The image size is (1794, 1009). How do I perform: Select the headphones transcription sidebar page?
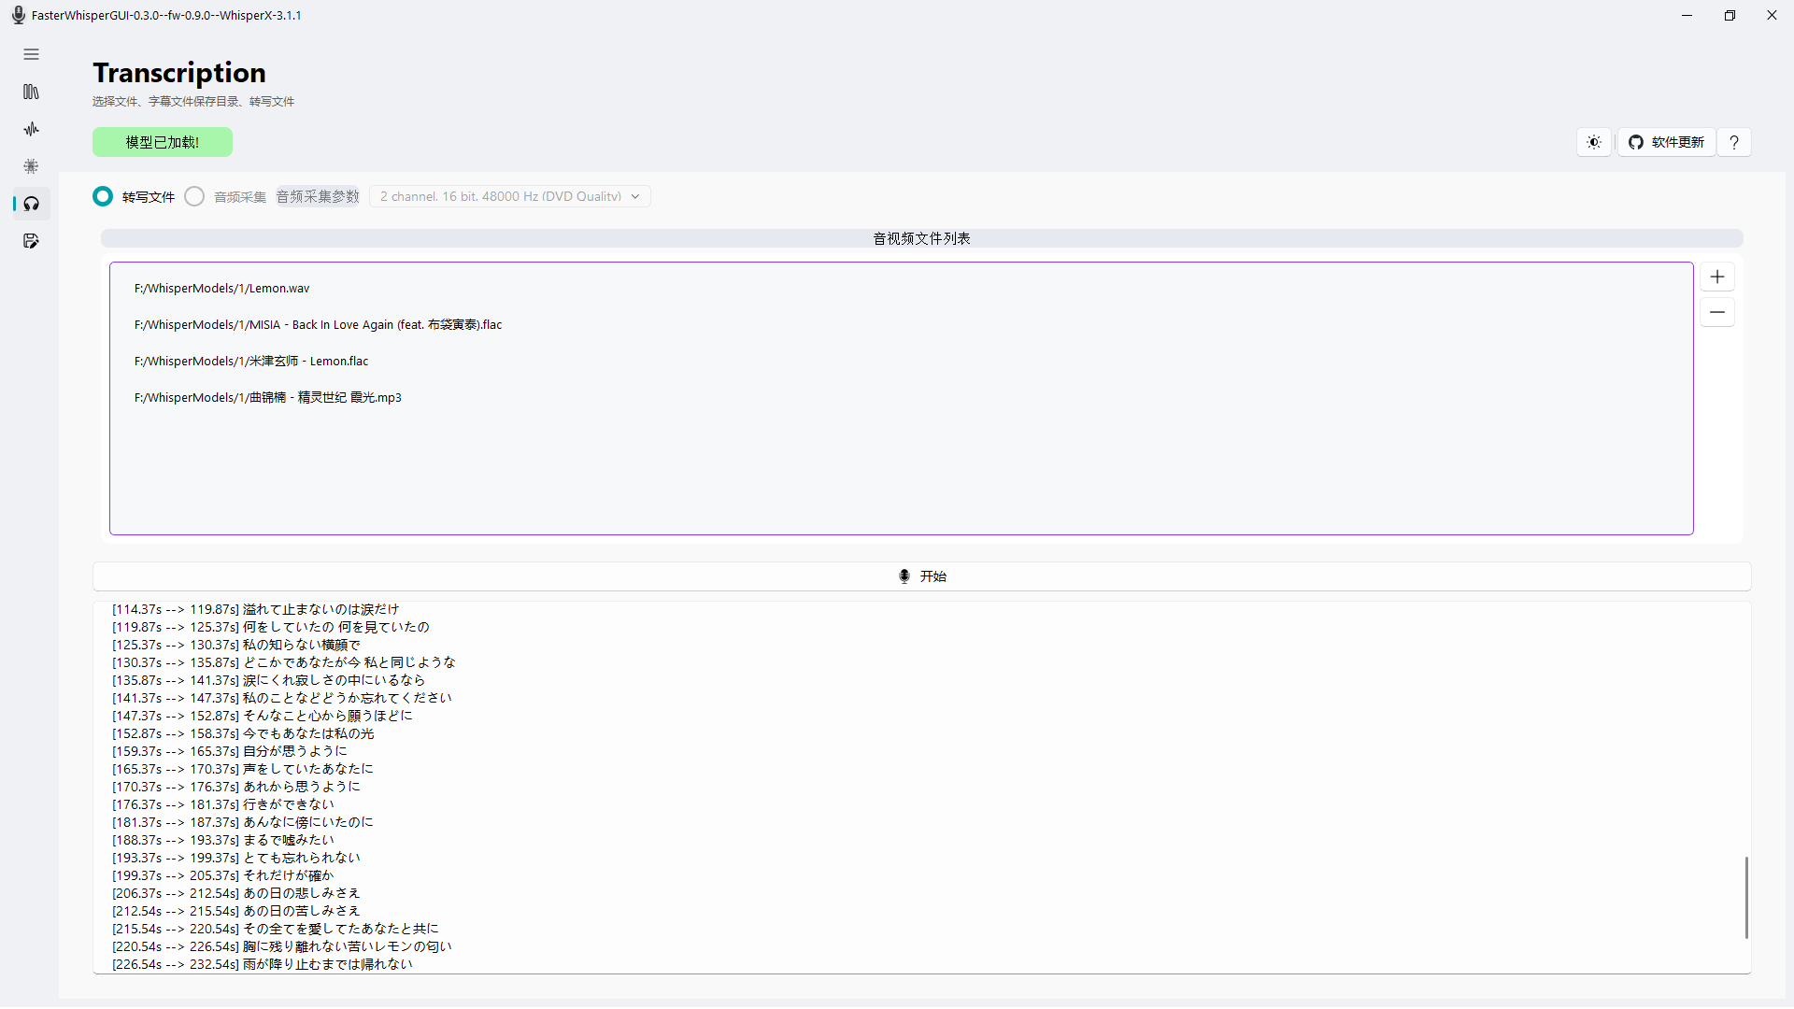(31, 204)
